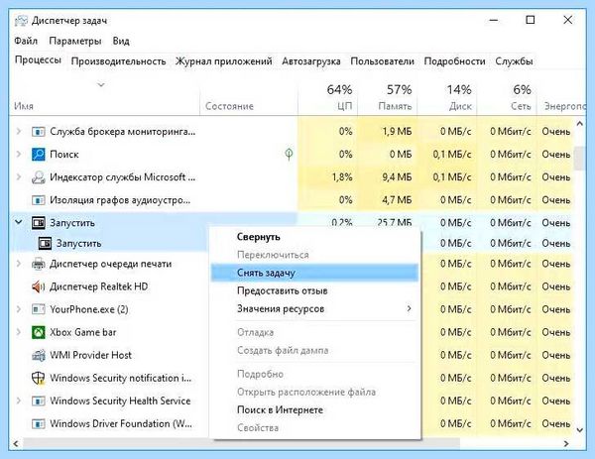Screen dimensions: 595x459
Task: Click the Xbox Game bar icon
Action: pyautogui.click(x=38, y=332)
